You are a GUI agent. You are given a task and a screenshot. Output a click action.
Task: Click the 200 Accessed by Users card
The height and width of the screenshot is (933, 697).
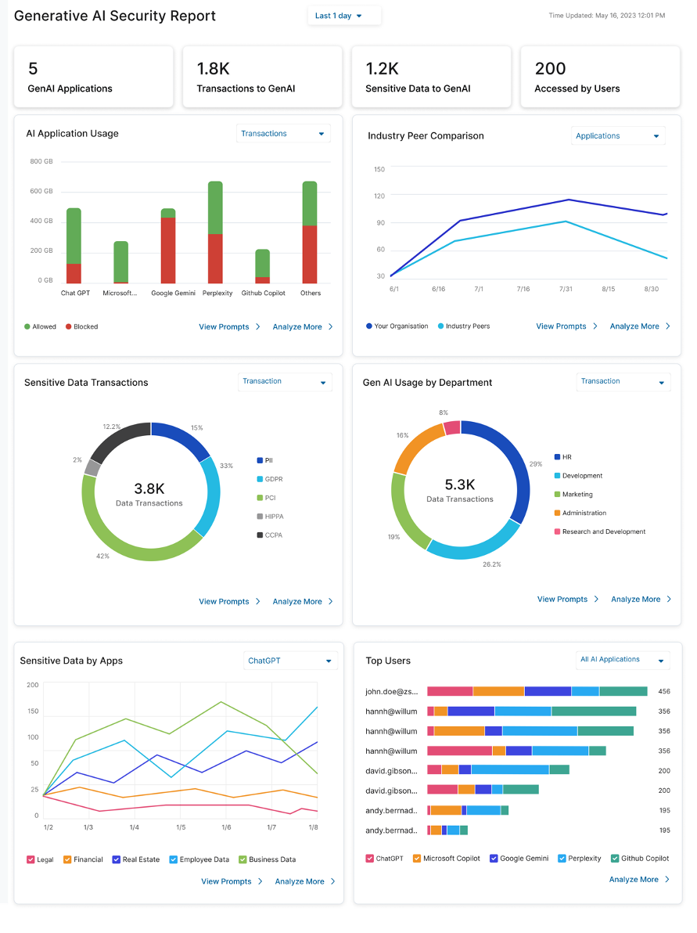[600, 77]
